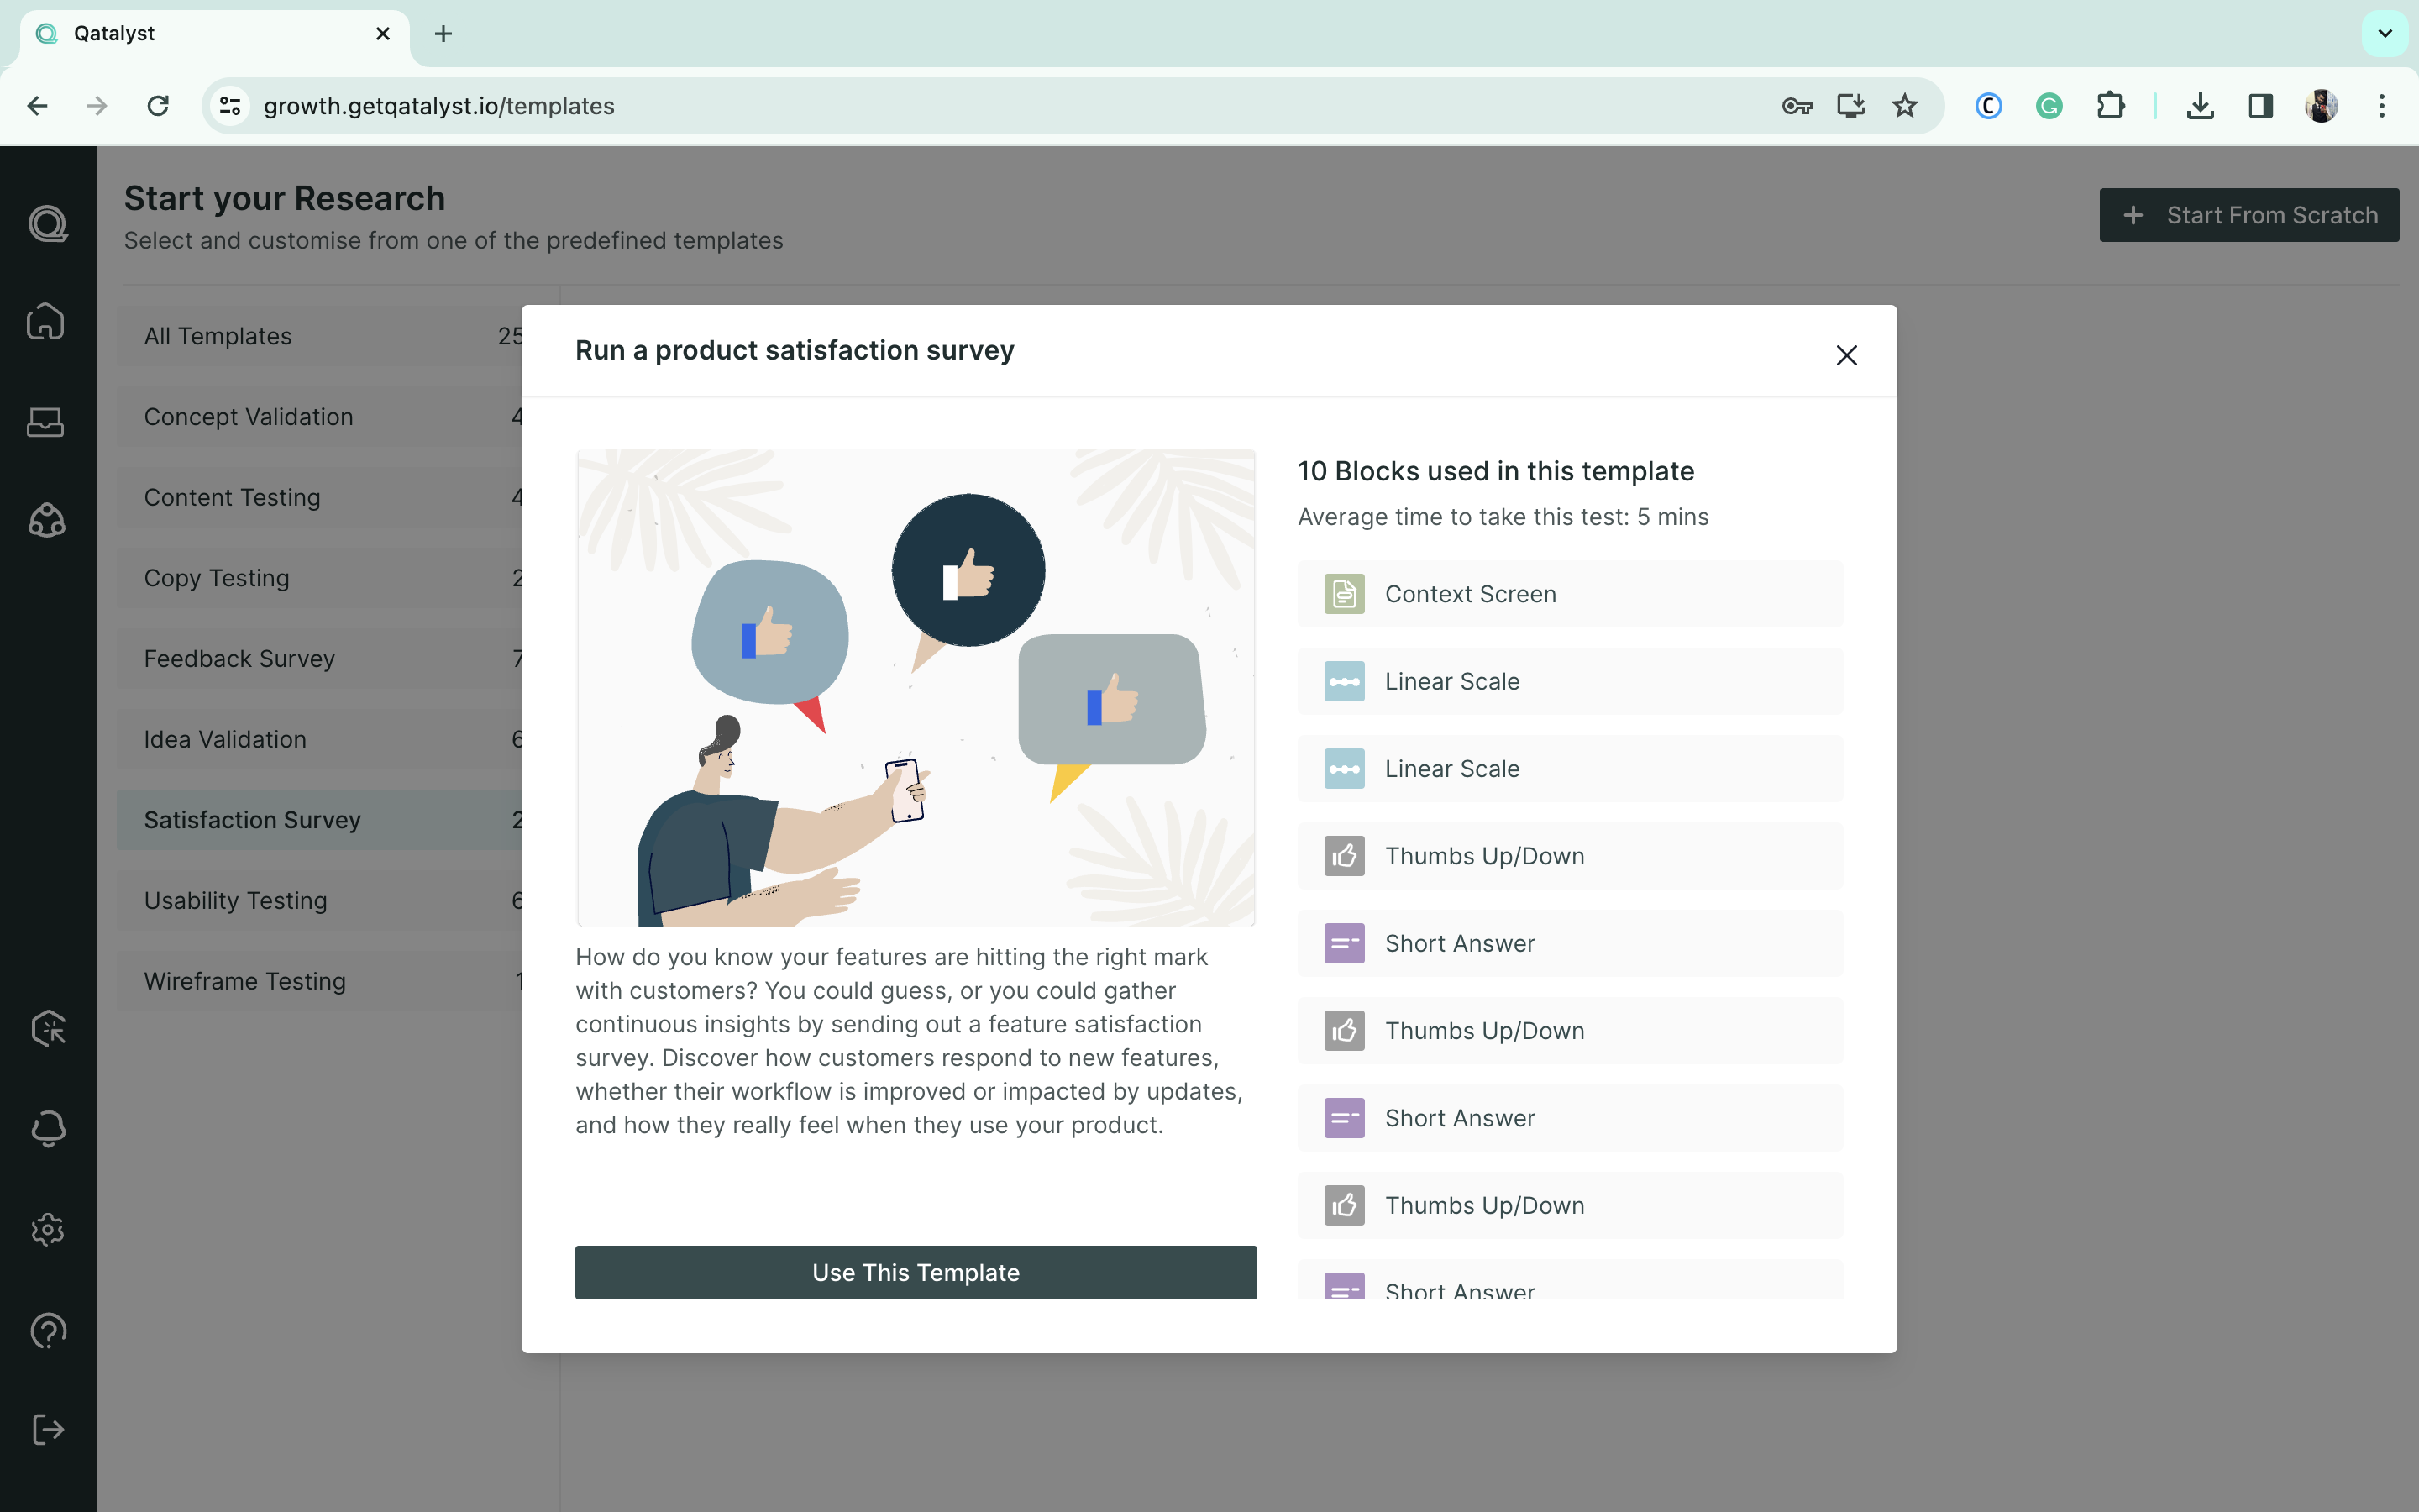
Task: Click the help question mark icon
Action: coord(48,1330)
